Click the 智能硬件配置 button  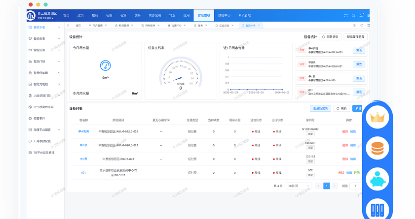click(355, 37)
